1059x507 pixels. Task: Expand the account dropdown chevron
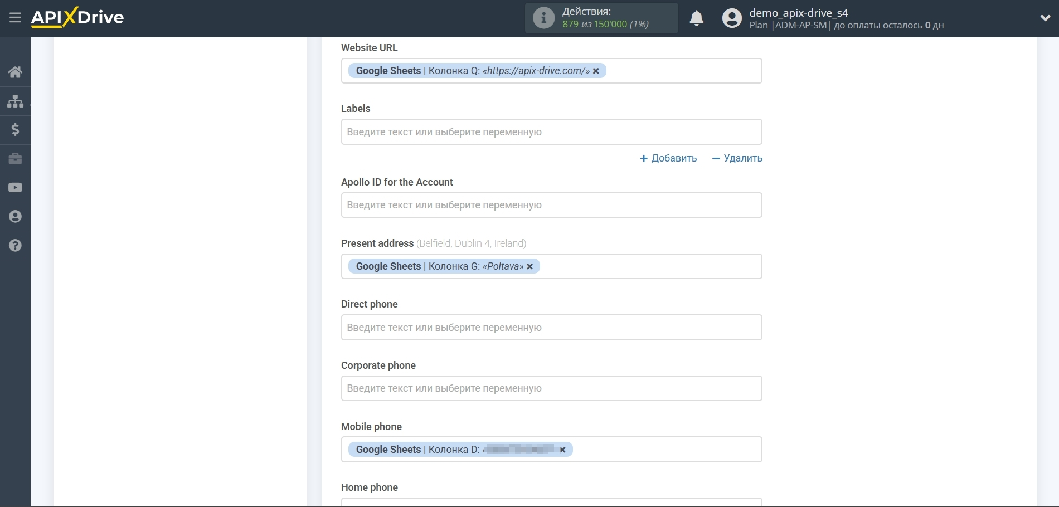(x=1045, y=18)
